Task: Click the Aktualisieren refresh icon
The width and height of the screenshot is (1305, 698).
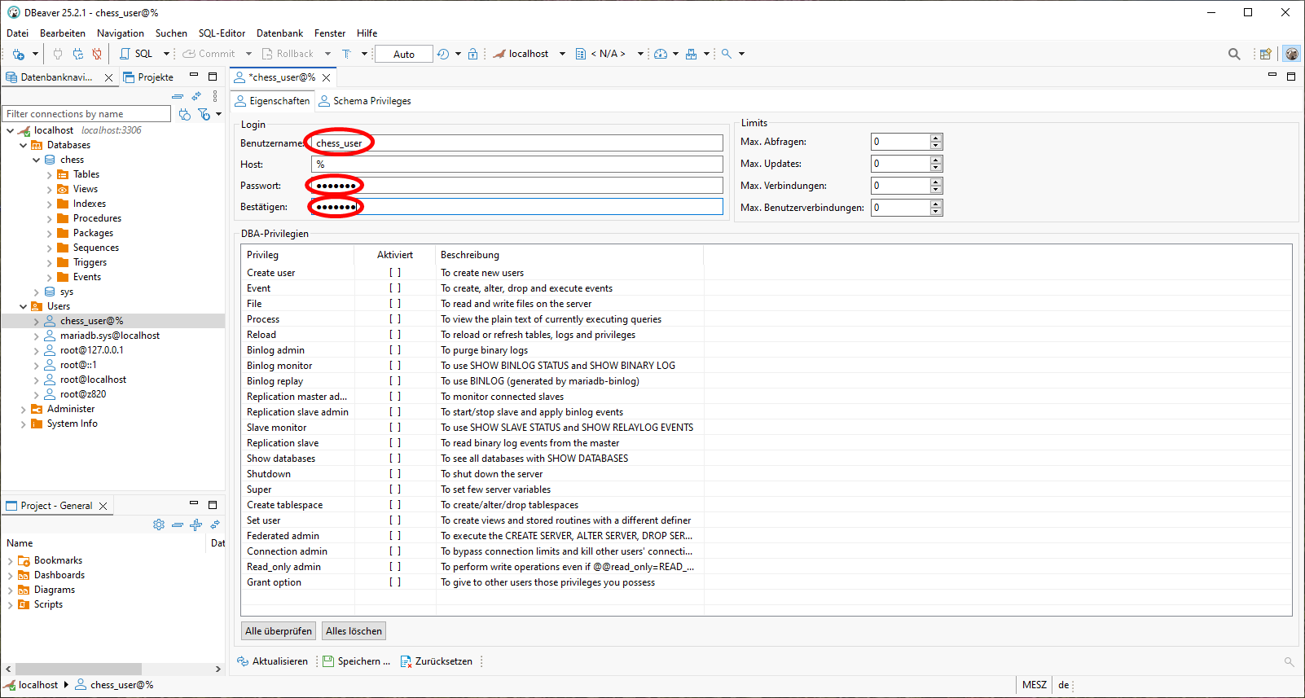Action: point(243,661)
